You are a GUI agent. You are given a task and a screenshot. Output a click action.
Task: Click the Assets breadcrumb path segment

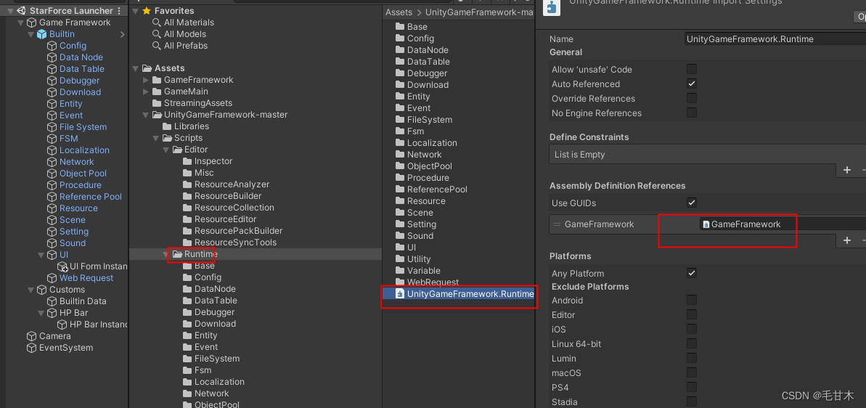pos(399,12)
